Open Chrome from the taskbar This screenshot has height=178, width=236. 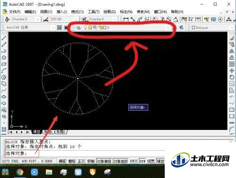[19, 172]
